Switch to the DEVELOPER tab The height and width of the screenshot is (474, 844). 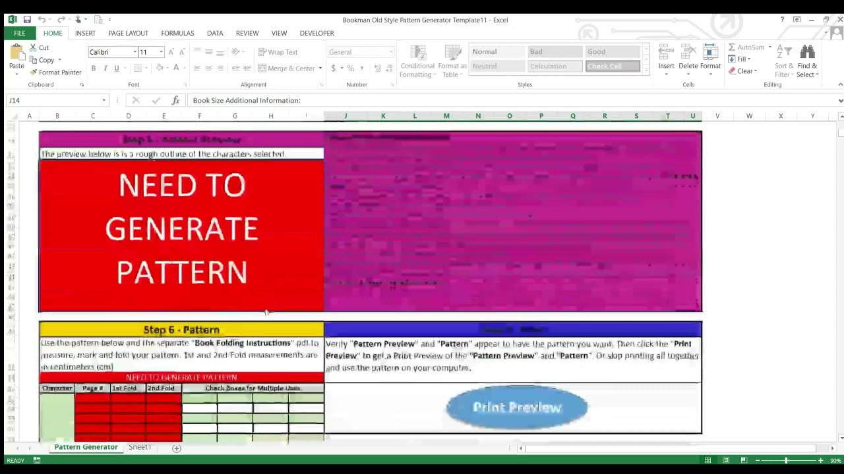pos(317,33)
